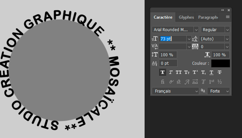
Task: Apply Superscript formatting icon
Action: coord(195,72)
